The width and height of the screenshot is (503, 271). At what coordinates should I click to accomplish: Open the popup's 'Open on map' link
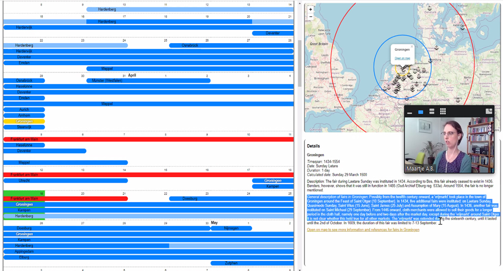pos(402,58)
